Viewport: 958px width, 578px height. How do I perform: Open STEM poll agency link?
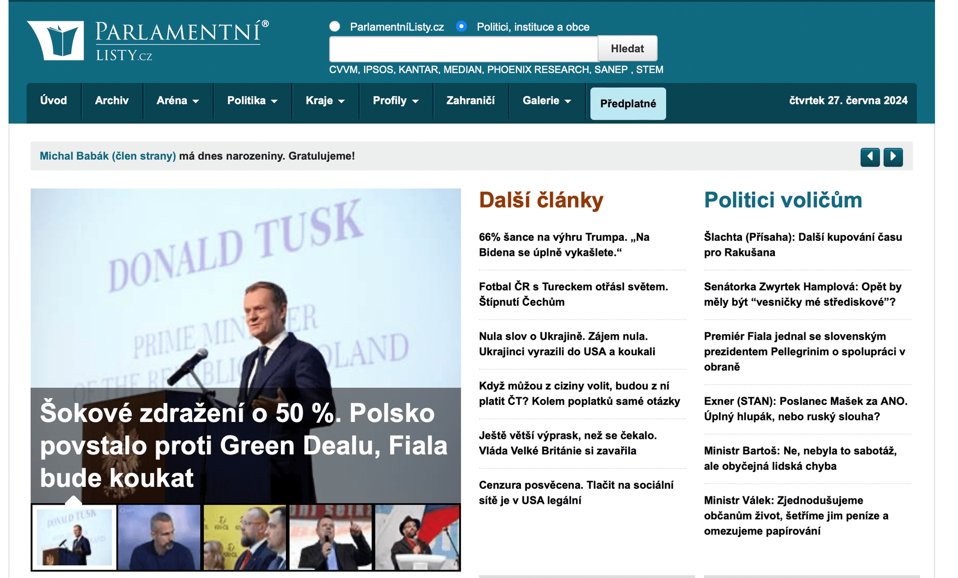coord(650,70)
